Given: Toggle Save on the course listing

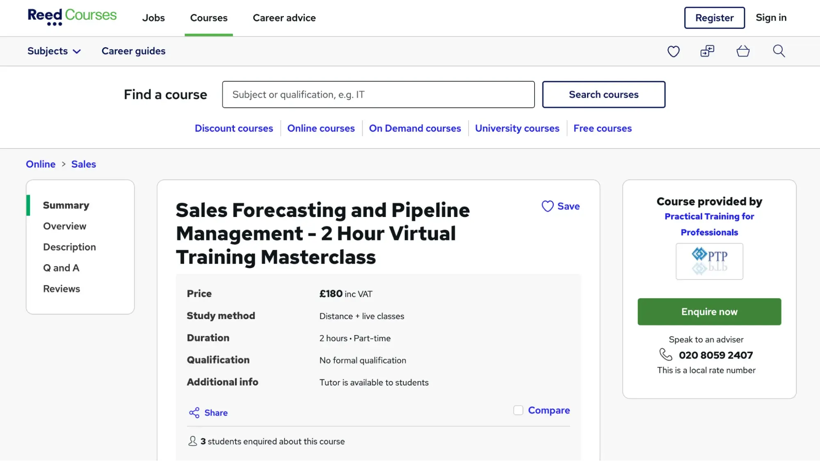Looking at the screenshot, I should pos(561,206).
